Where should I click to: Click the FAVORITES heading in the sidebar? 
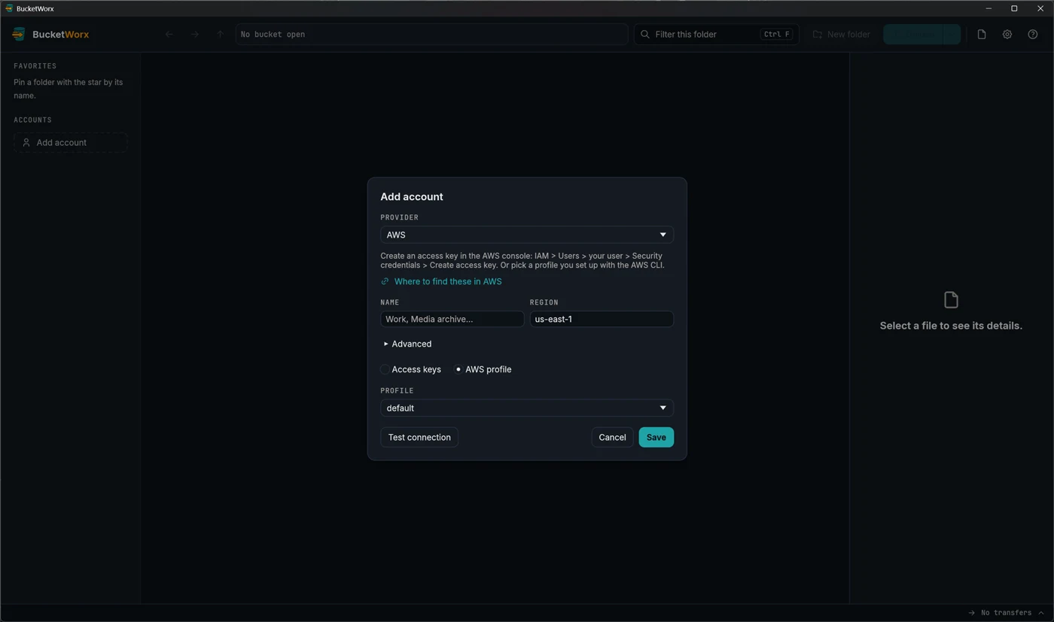(35, 66)
